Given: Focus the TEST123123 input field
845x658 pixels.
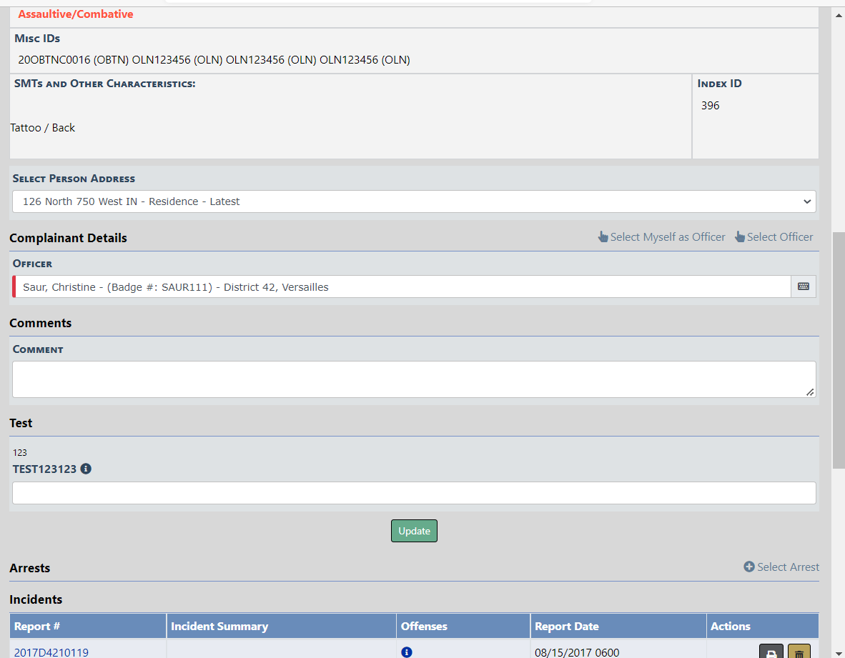Looking at the screenshot, I should (x=414, y=493).
